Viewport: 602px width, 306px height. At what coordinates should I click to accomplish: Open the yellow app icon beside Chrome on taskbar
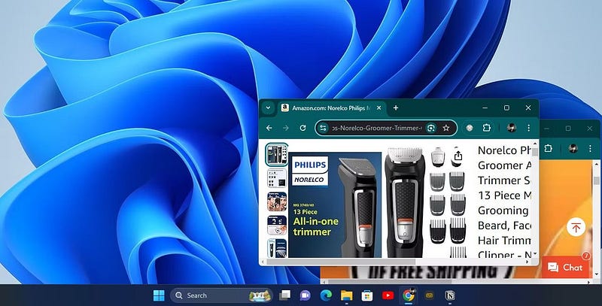pos(429,295)
